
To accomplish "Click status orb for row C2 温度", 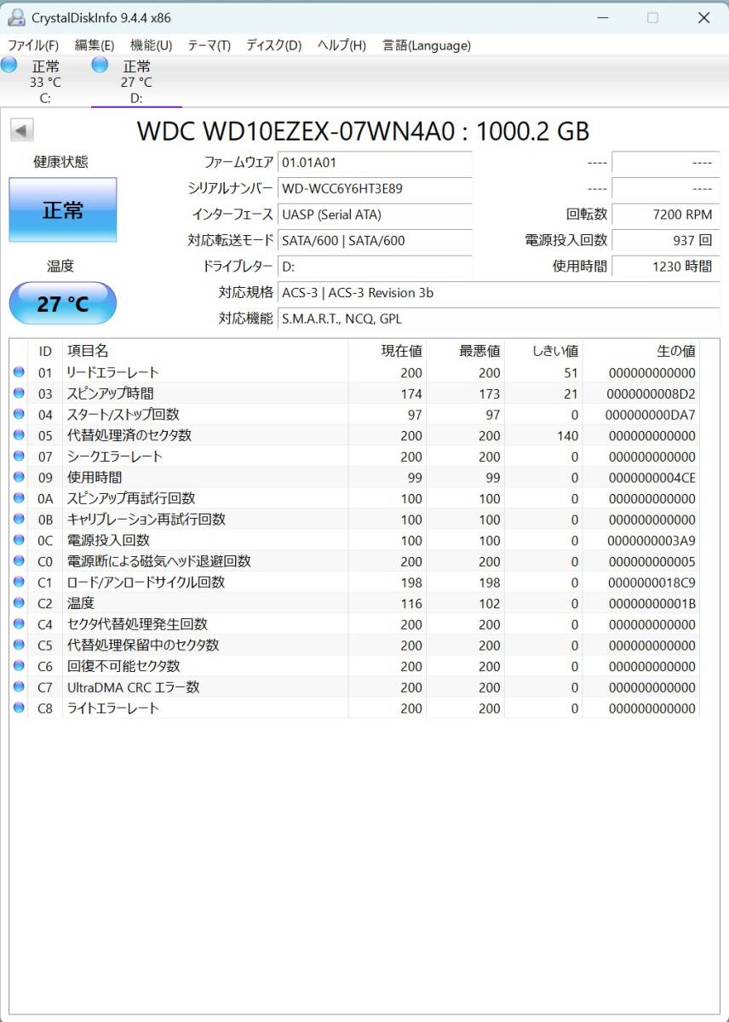I will coord(19,604).
